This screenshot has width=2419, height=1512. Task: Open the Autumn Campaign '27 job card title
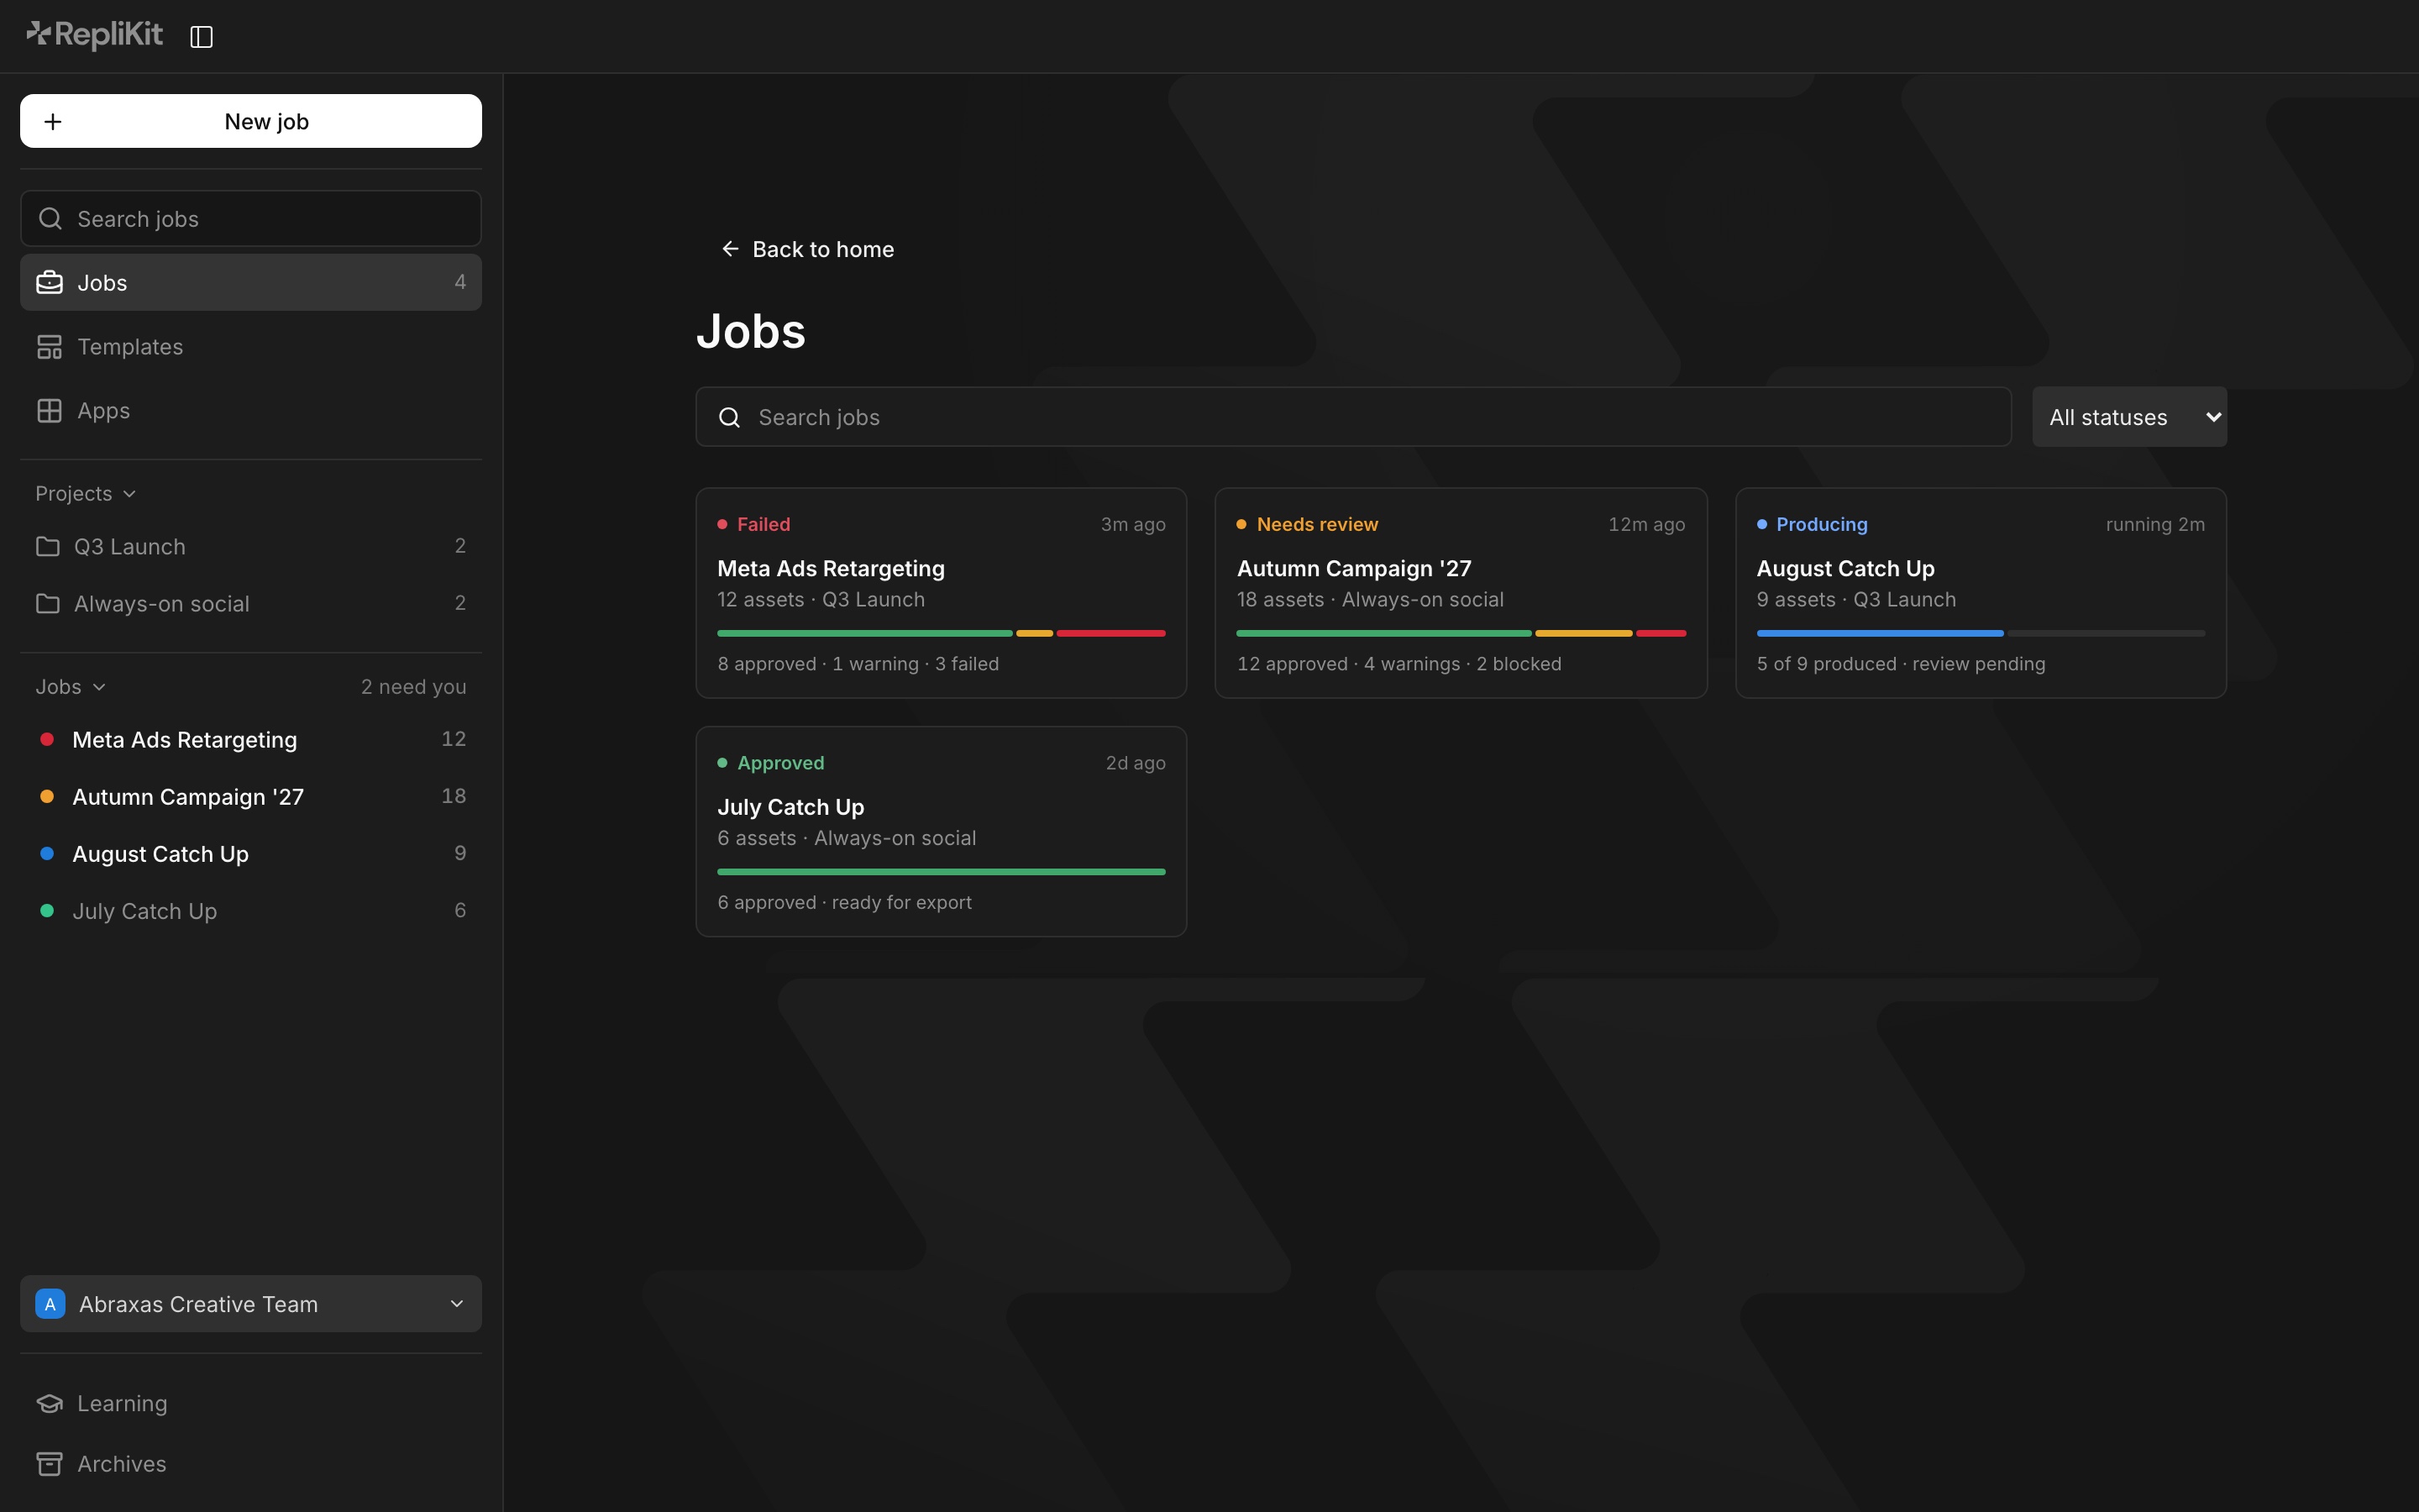click(x=1353, y=568)
